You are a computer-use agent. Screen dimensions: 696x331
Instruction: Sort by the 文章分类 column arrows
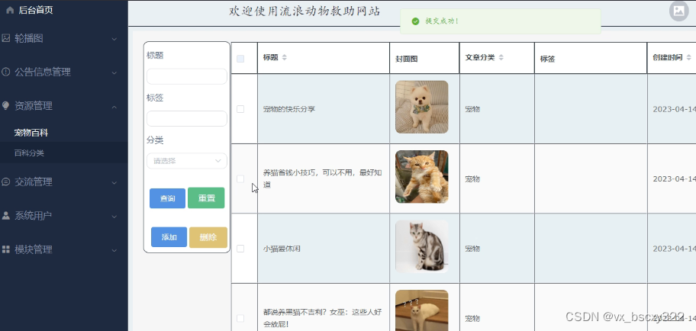click(501, 57)
